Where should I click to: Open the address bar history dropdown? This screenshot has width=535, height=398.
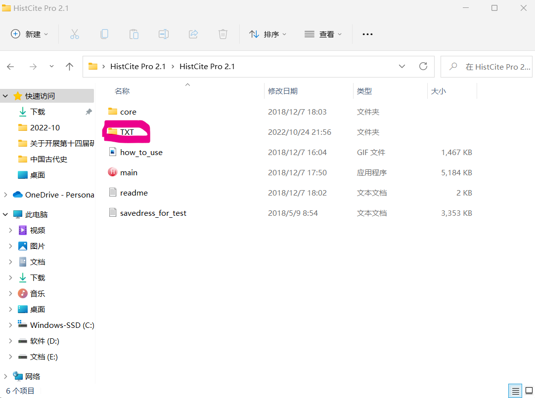[x=401, y=66]
